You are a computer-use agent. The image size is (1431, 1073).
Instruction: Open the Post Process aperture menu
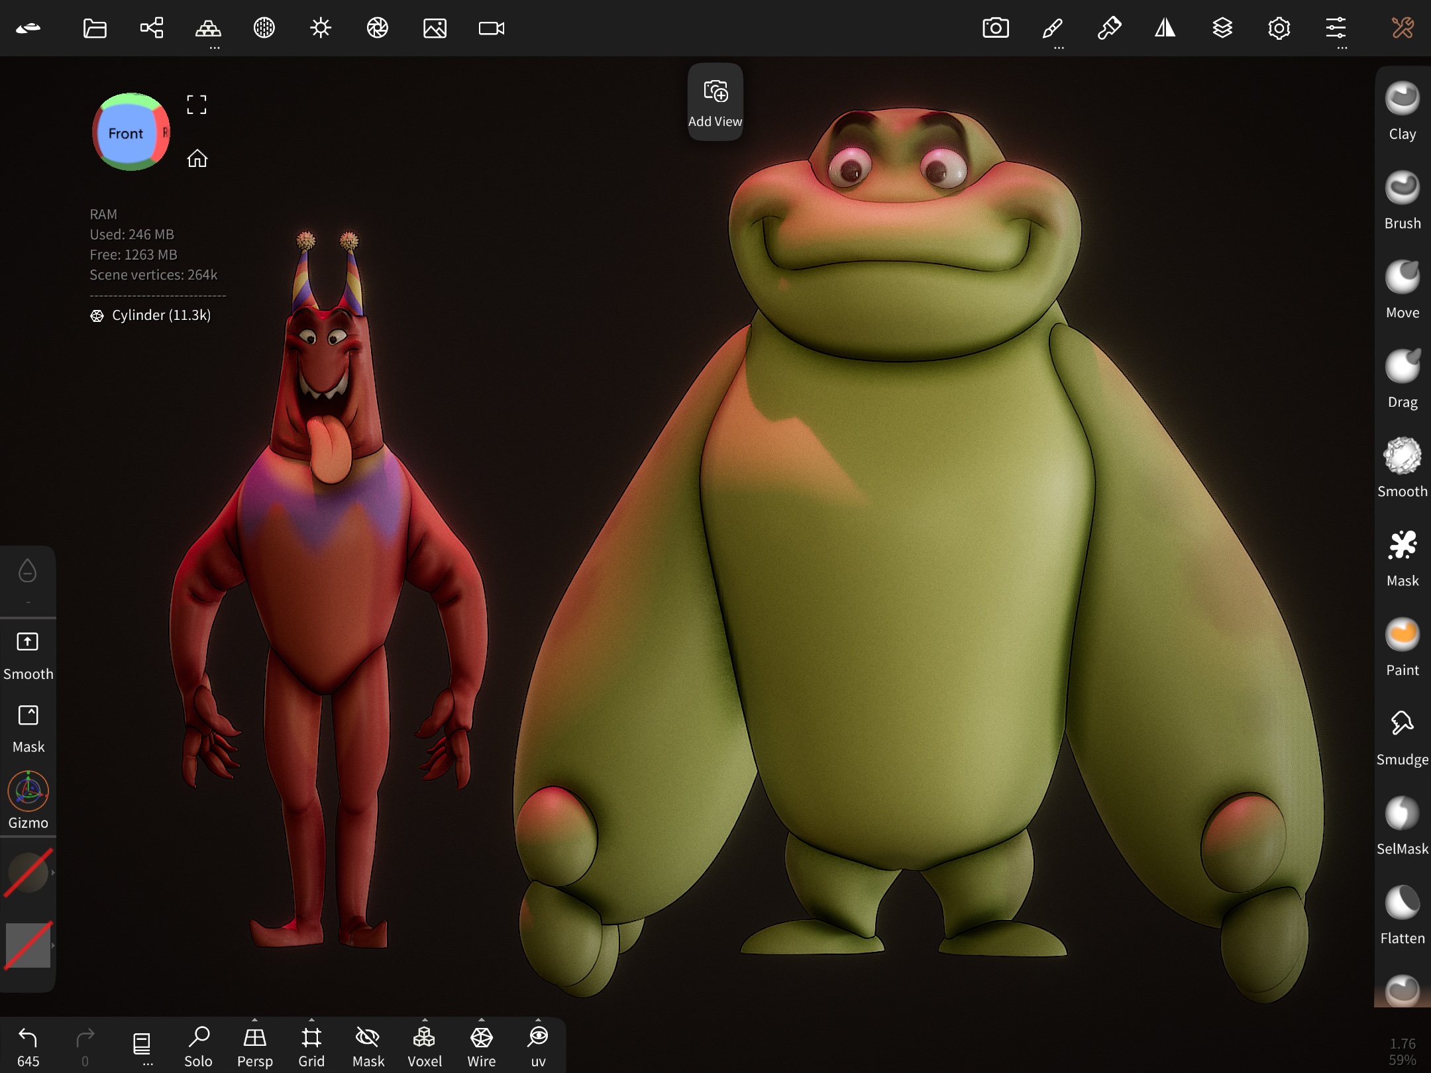click(x=378, y=28)
